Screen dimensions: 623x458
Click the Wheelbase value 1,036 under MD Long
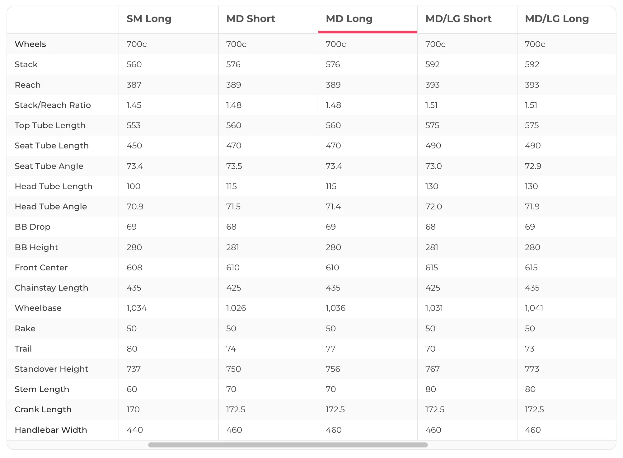[x=335, y=308]
